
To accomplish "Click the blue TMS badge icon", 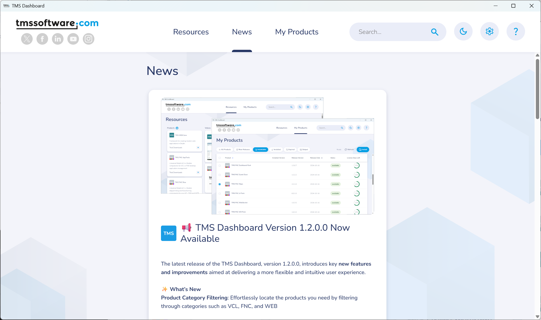I will coord(169,233).
